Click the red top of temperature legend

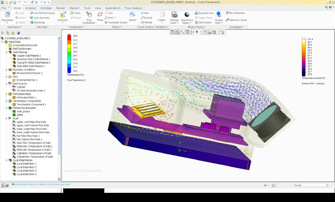tap(69, 36)
